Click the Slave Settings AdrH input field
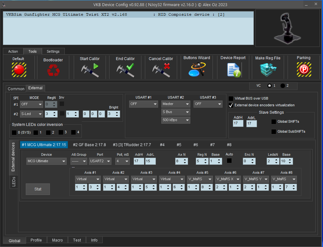Image resolution: width=323 pixels, height=247 pixels. tap(238, 123)
